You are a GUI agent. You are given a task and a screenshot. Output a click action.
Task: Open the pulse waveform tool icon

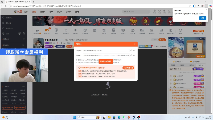pos(75,30)
